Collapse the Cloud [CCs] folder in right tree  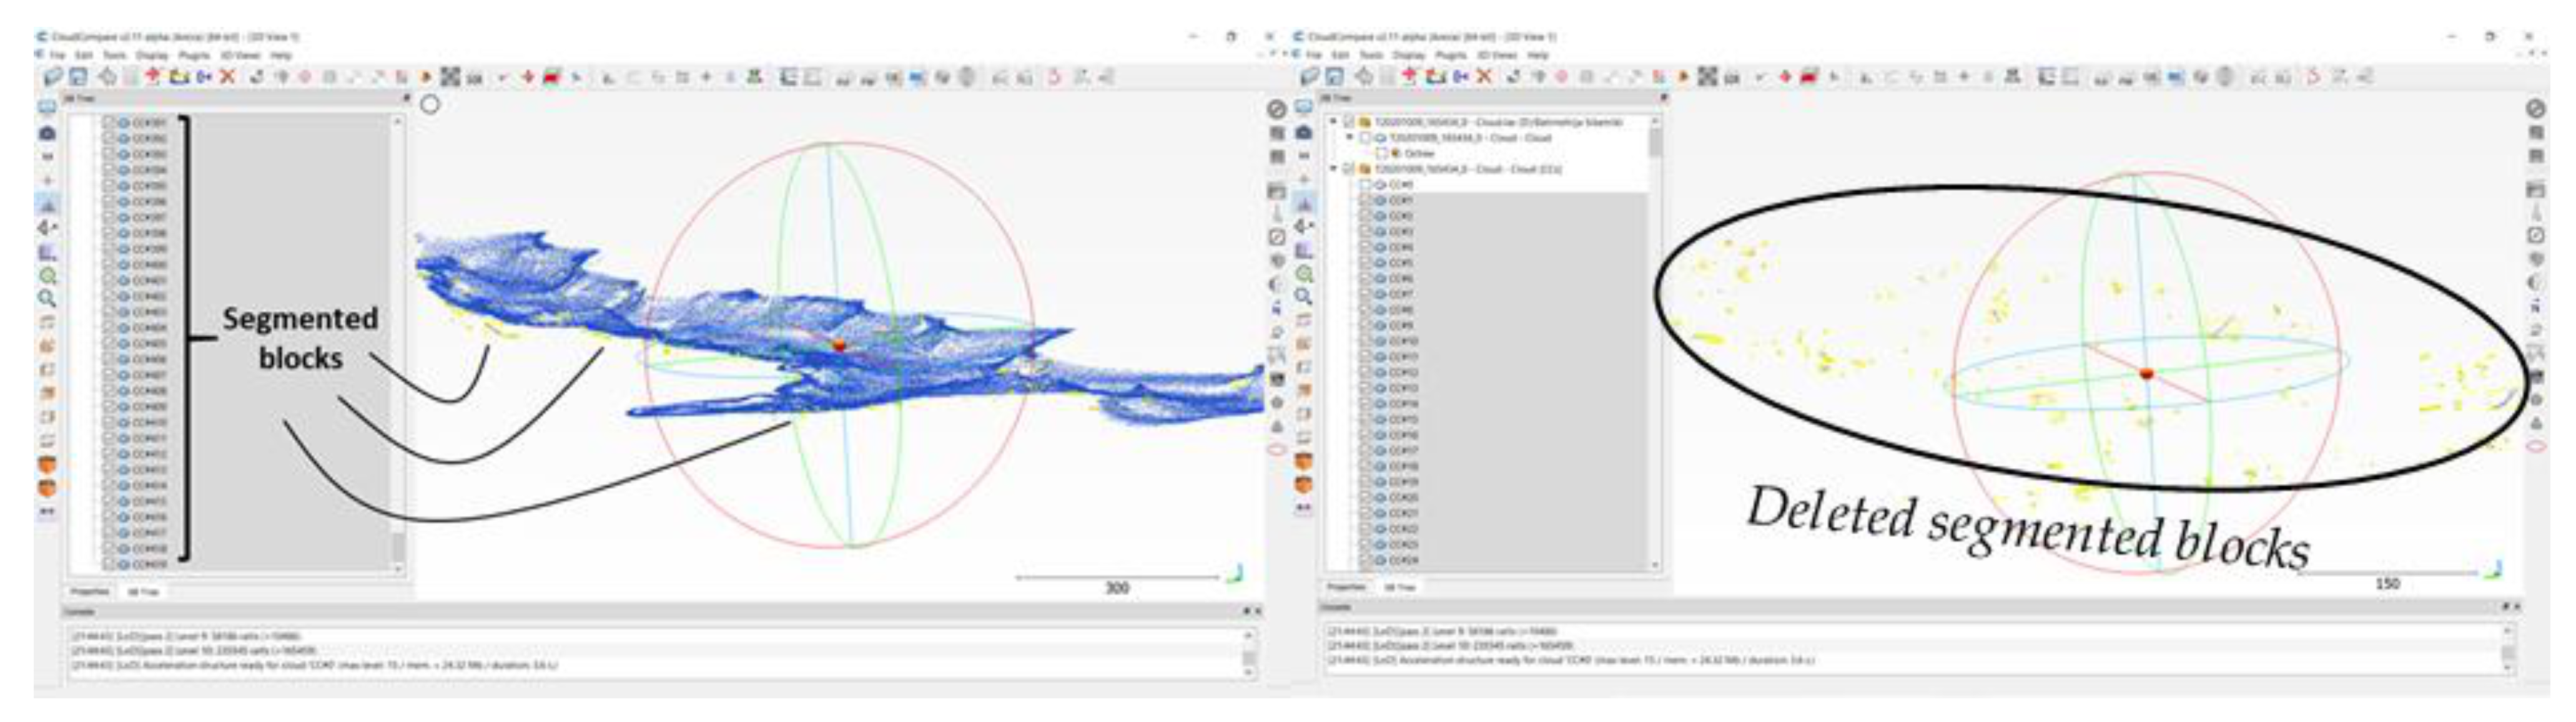[1334, 169]
